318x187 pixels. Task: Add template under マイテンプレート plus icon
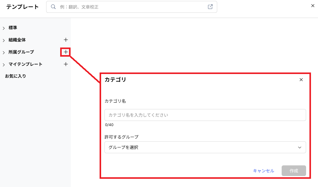(66, 64)
